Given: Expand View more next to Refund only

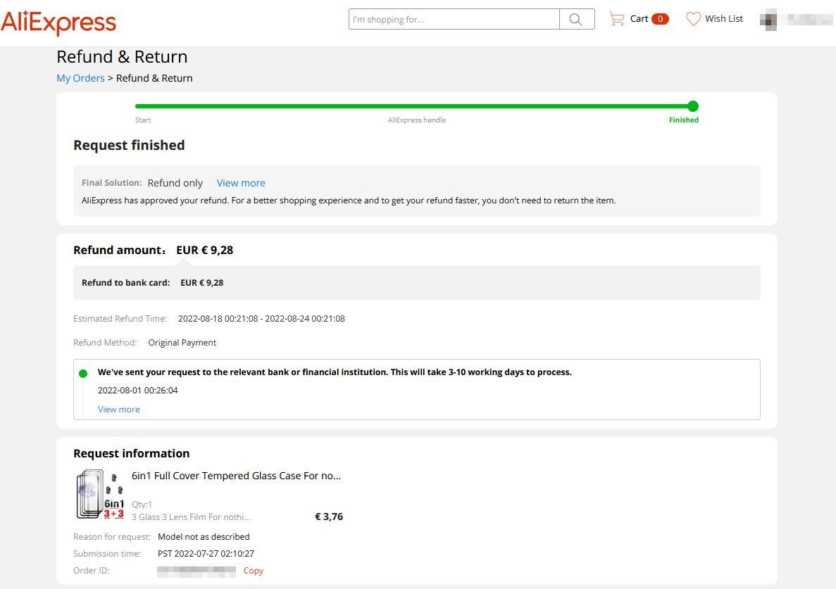Looking at the screenshot, I should tap(241, 183).
